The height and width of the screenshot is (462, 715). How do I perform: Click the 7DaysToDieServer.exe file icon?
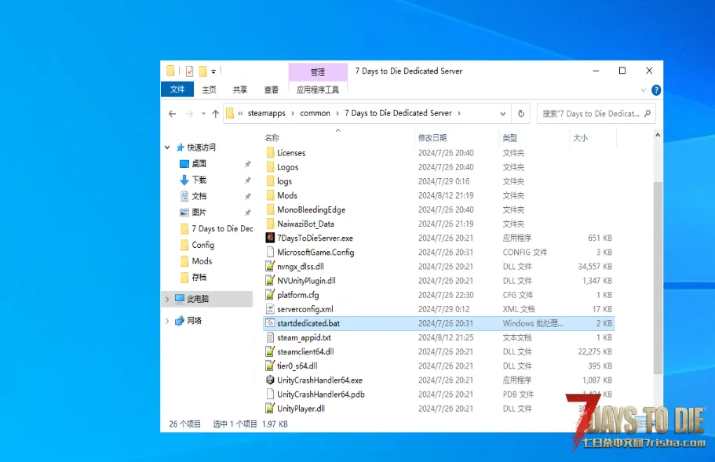tap(270, 238)
